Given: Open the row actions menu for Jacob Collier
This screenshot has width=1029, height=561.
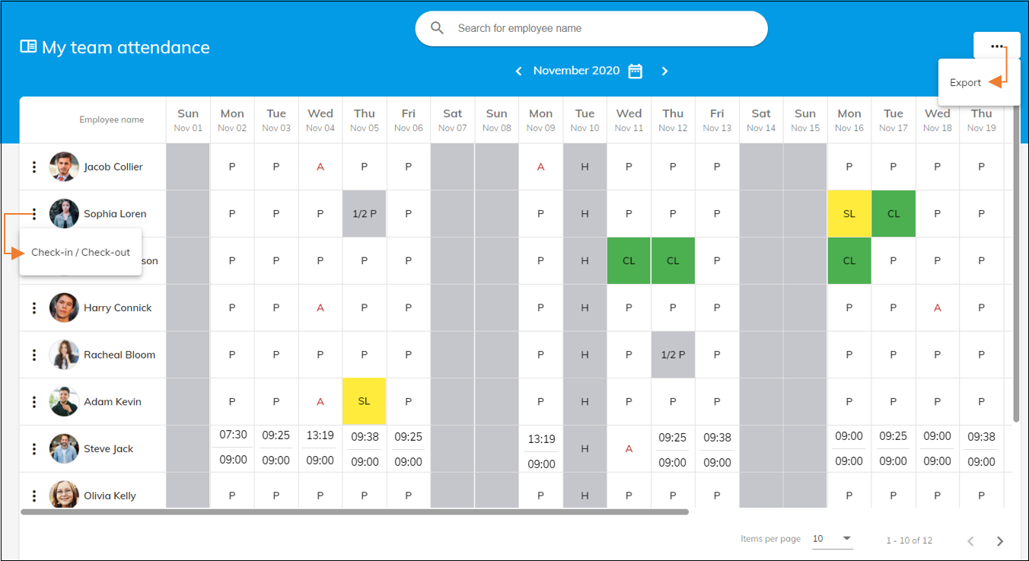Looking at the screenshot, I should 33,166.
